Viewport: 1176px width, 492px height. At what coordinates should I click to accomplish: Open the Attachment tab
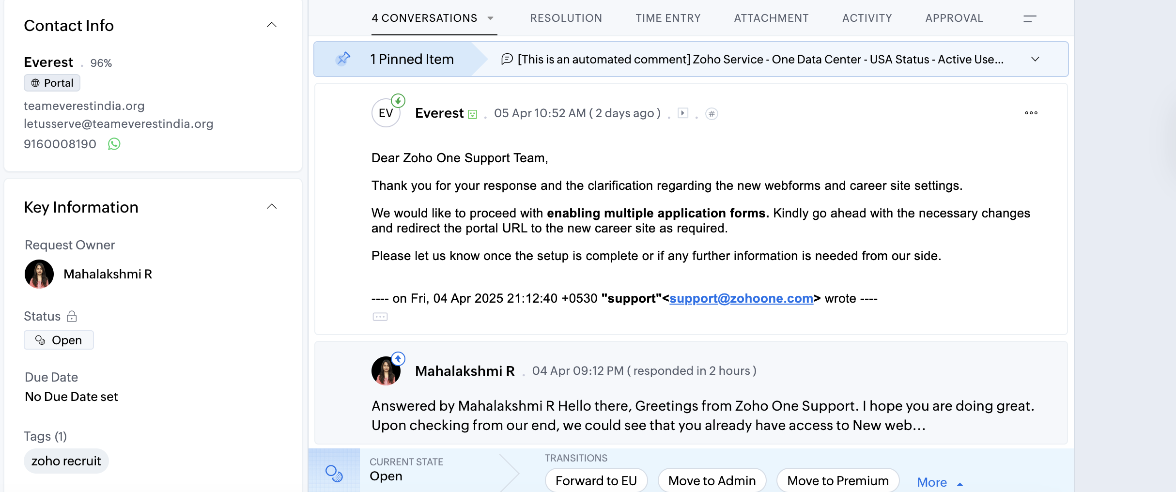click(771, 18)
